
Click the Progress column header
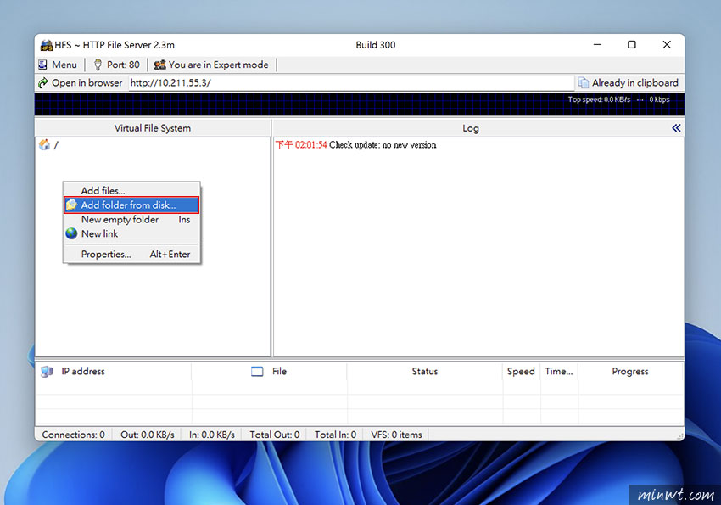click(x=630, y=372)
